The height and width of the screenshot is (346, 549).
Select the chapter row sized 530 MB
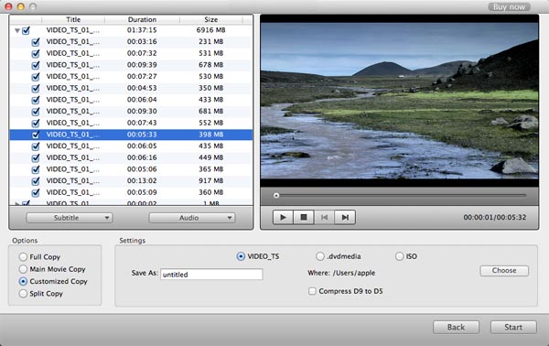tap(131, 77)
